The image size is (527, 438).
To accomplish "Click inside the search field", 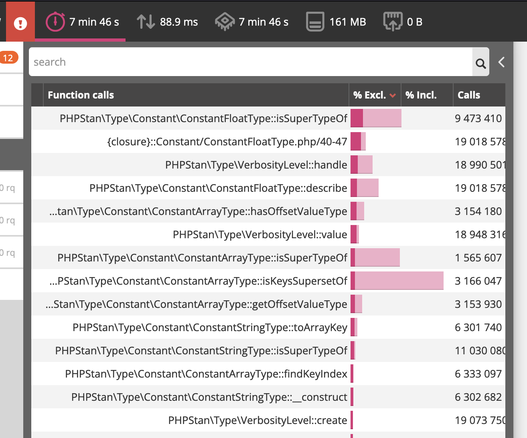I will pos(251,62).
